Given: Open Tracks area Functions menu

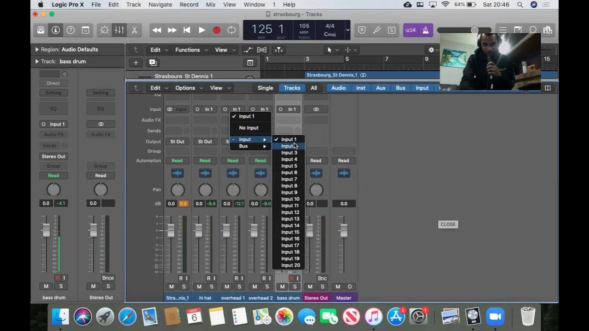Looking at the screenshot, I should [x=191, y=50].
